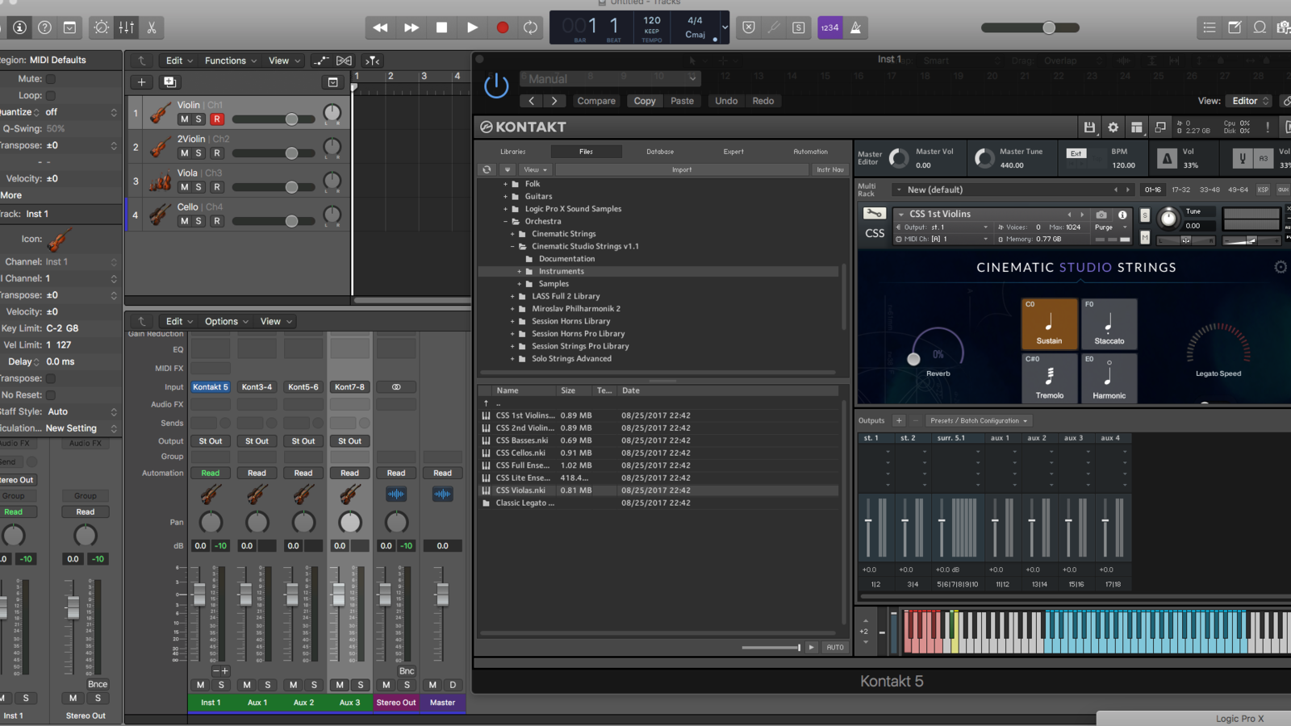Switch to Kontakt Automation tab
Viewport: 1291px width, 726px height.
(810, 152)
